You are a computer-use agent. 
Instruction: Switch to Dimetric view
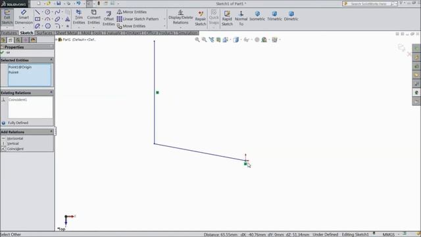(x=291, y=16)
